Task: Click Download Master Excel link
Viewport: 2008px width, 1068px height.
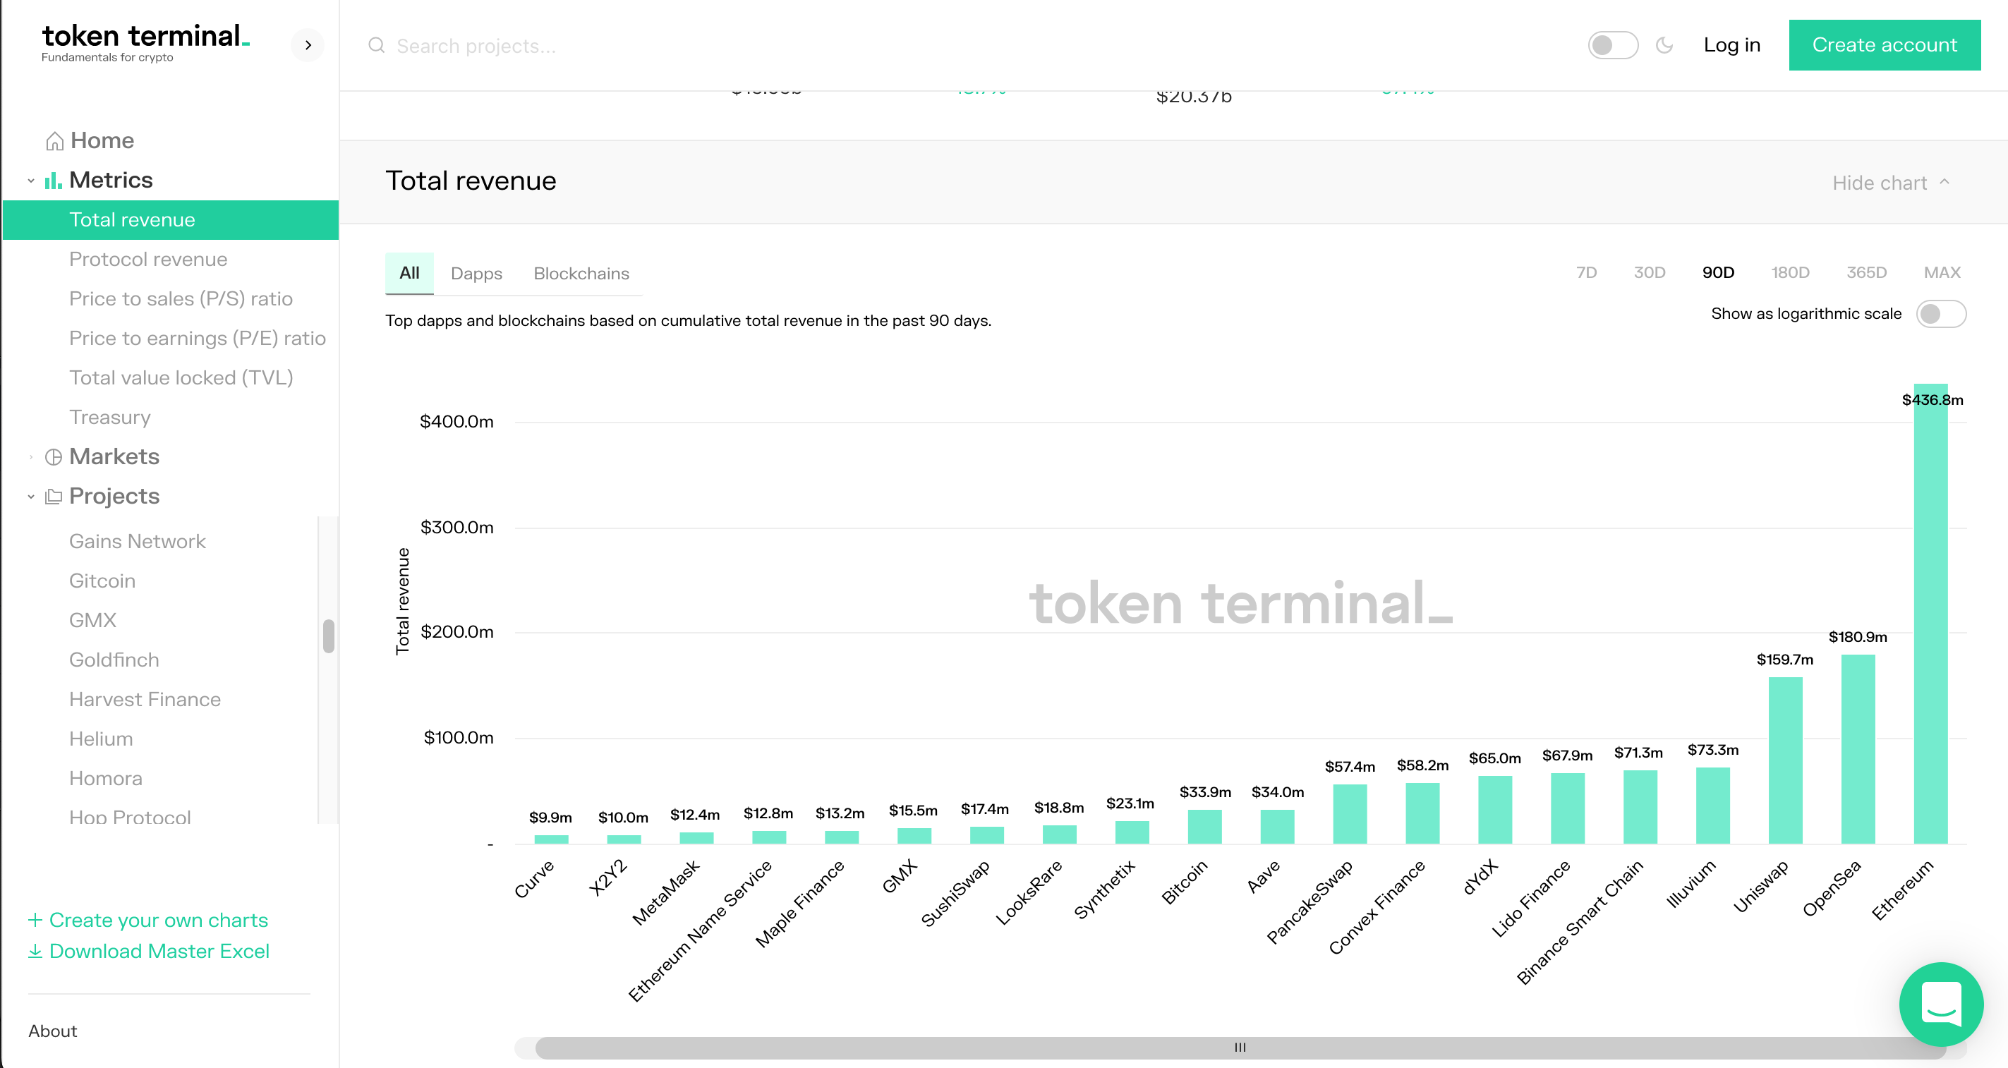Action: click(159, 951)
